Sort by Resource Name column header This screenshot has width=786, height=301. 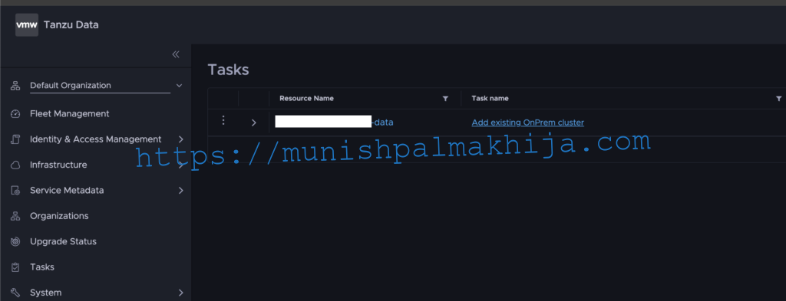(x=306, y=98)
